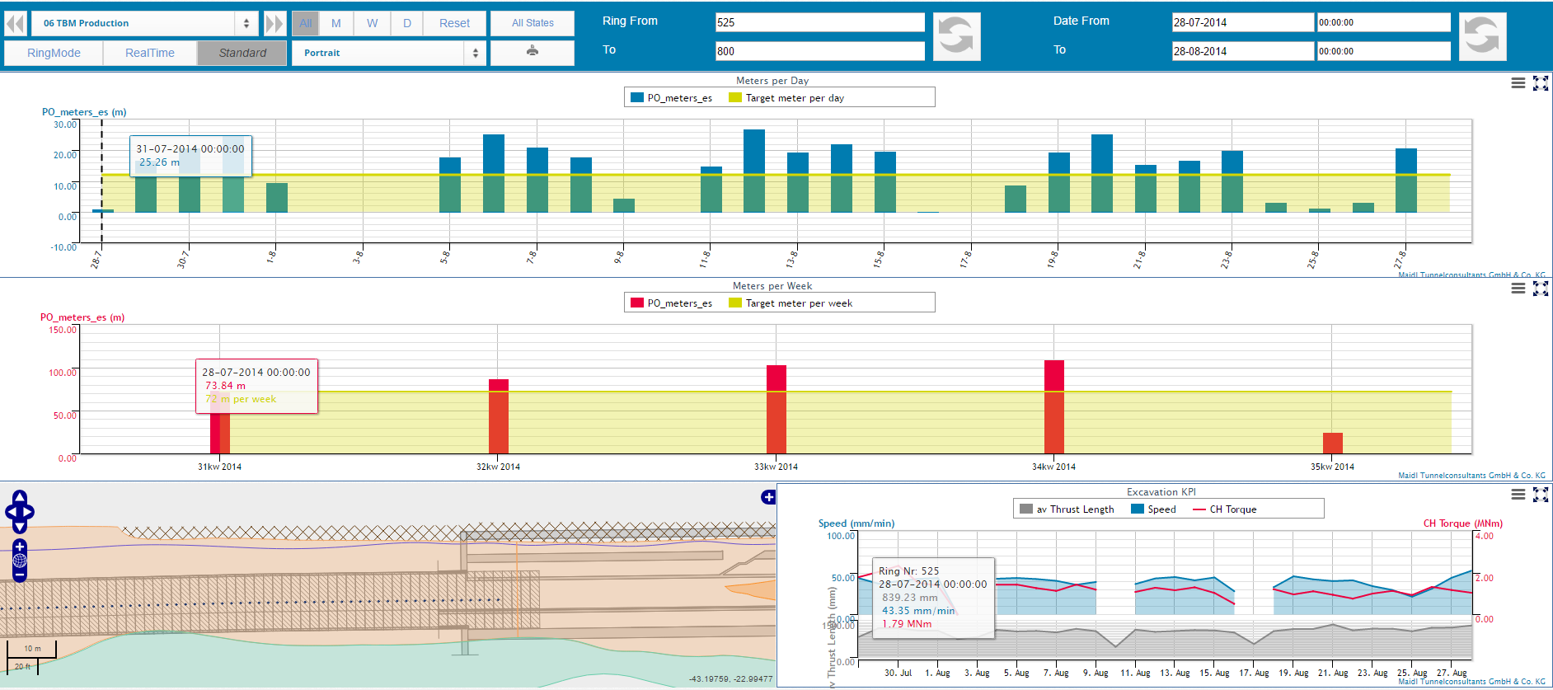Switch to RingMode

pyautogui.click(x=54, y=53)
